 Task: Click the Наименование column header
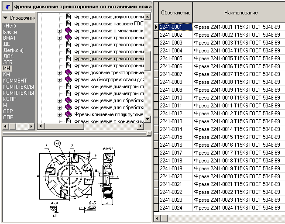240,13
